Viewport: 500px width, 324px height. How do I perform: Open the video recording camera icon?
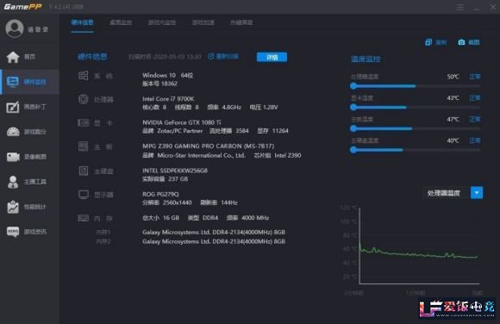coord(13,157)
